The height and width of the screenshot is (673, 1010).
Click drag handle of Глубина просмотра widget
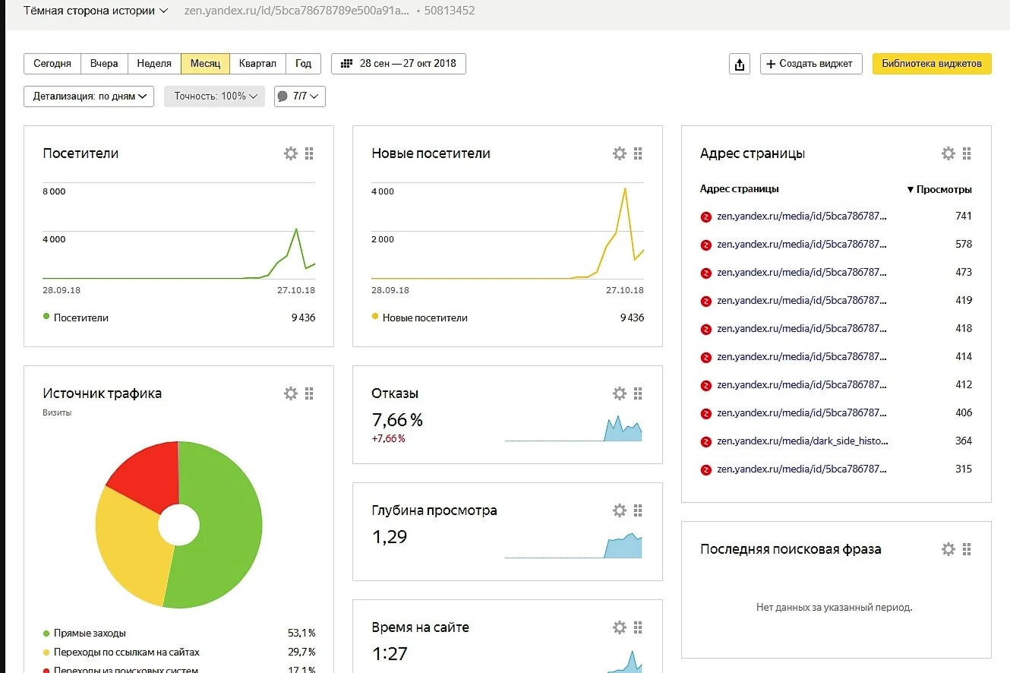tap(638, 510)
